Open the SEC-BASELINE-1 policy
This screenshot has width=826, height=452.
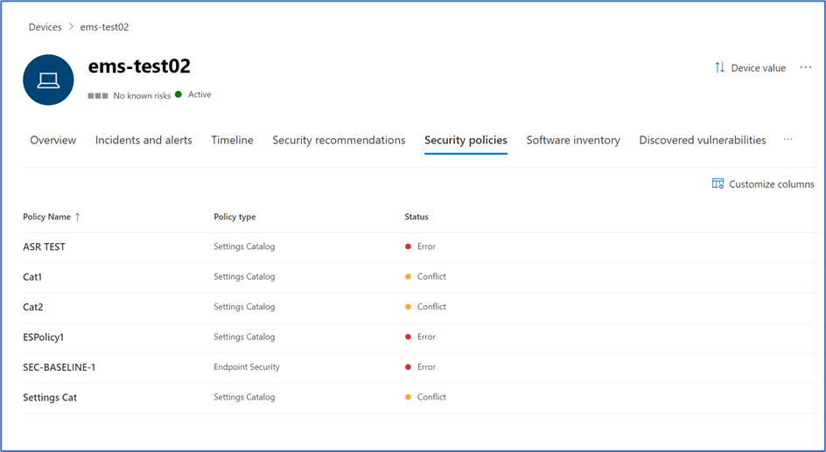[59, 367]
